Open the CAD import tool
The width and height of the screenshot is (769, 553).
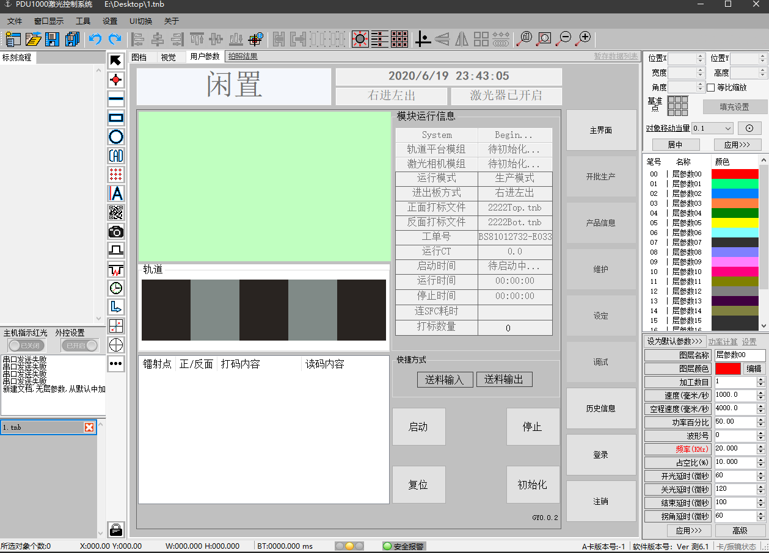[116, 156]
